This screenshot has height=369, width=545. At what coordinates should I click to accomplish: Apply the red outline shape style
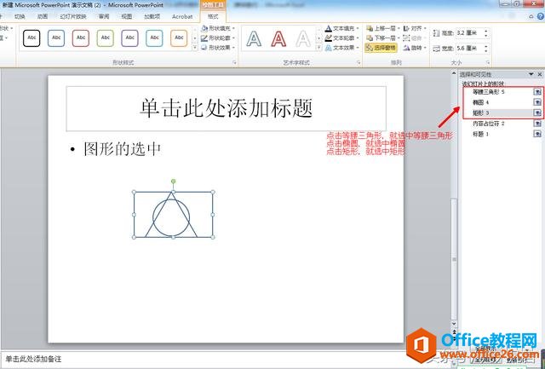pos(81,37)
